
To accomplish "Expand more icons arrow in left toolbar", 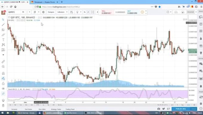I will click(3, 55).
